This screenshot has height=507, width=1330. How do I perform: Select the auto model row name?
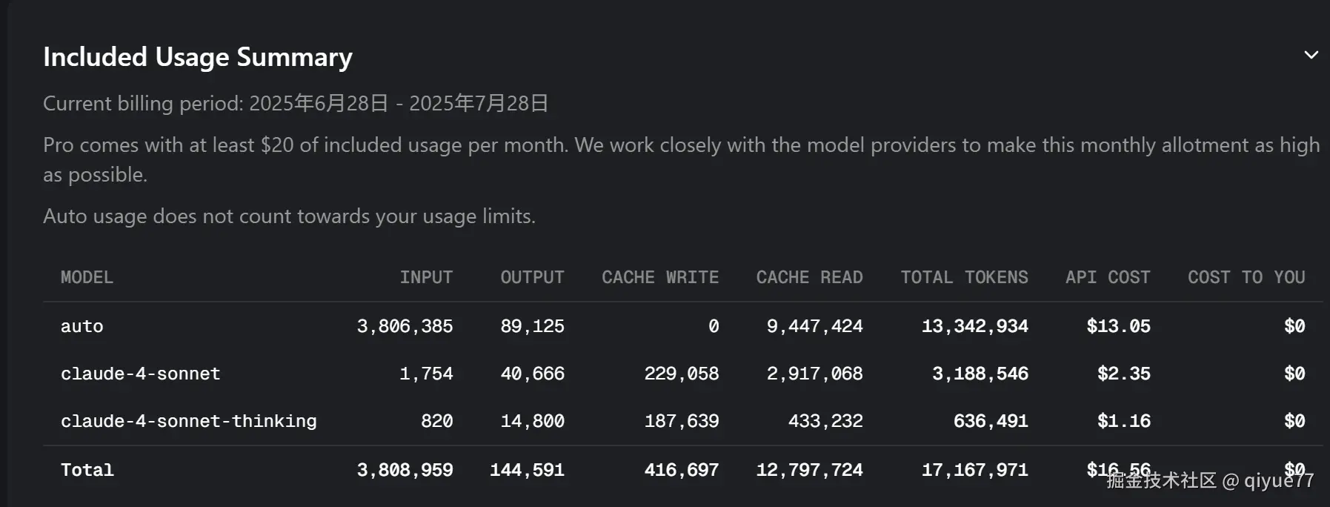(82, 326)
